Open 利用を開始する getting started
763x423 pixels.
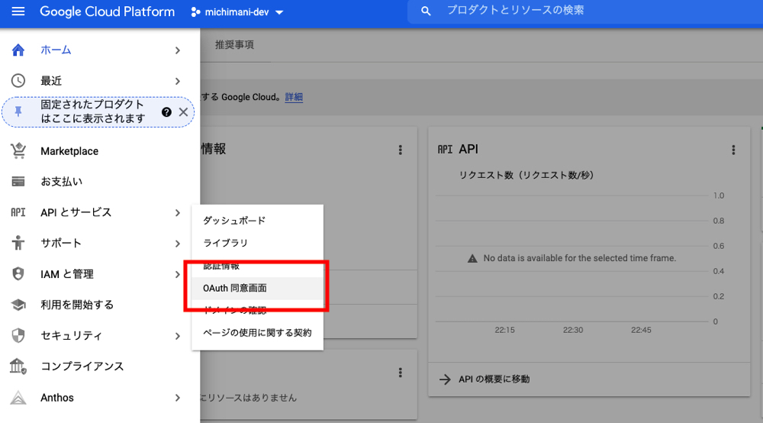click(x=77, y=305)
